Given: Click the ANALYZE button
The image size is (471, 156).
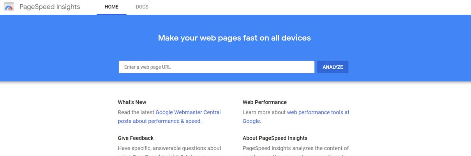Looking at the screenshot, I should pos(333,67).
